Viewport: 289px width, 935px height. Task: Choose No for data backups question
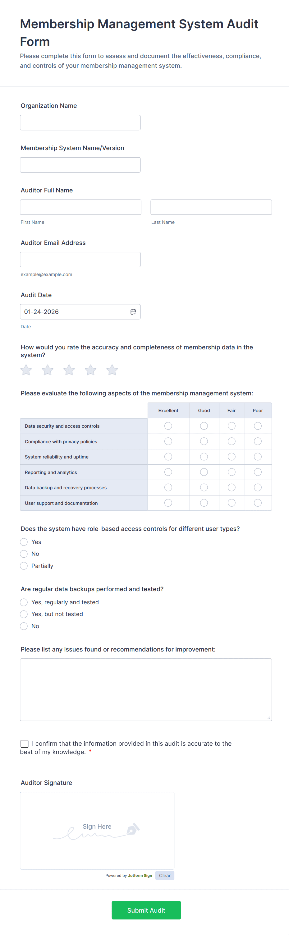tap(24, 626)
